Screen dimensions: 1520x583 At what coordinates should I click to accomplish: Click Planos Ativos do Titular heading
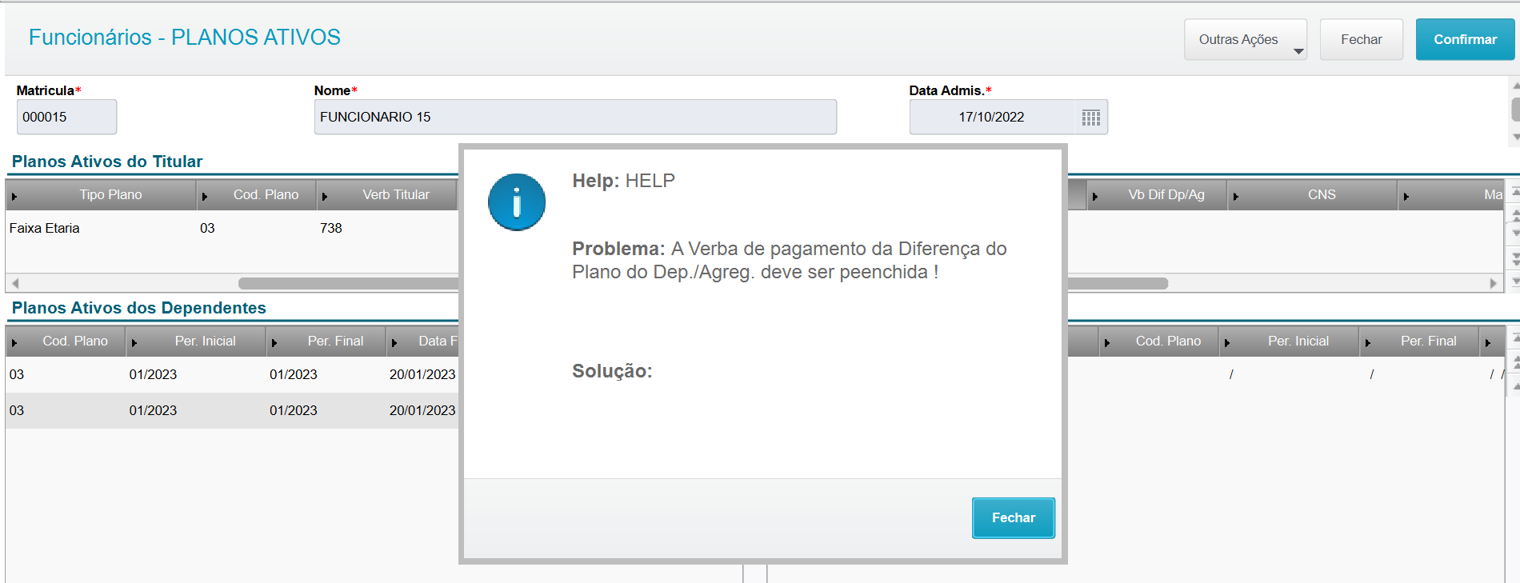(107, 162)
